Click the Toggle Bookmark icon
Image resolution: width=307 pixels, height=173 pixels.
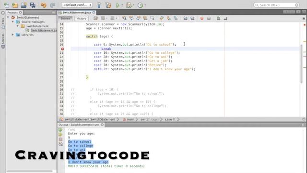point(176,18)
